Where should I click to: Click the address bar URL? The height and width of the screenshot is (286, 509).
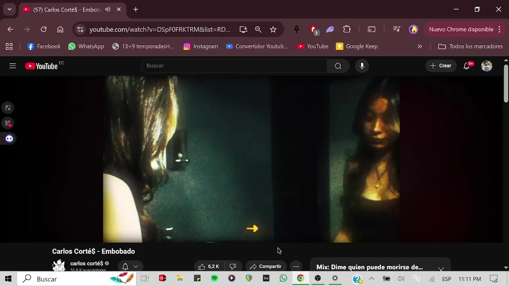160,29
